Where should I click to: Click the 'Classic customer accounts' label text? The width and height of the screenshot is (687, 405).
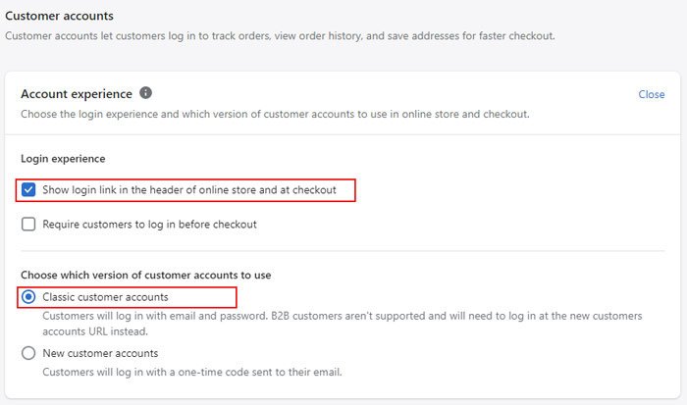pyautogui.click(x=105, y=296)
